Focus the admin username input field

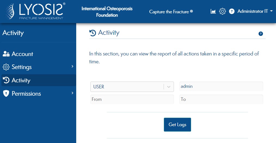221,86
